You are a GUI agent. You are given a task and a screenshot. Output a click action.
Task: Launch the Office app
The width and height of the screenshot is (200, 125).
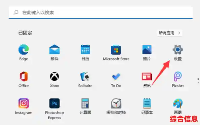tap(24, 77)
